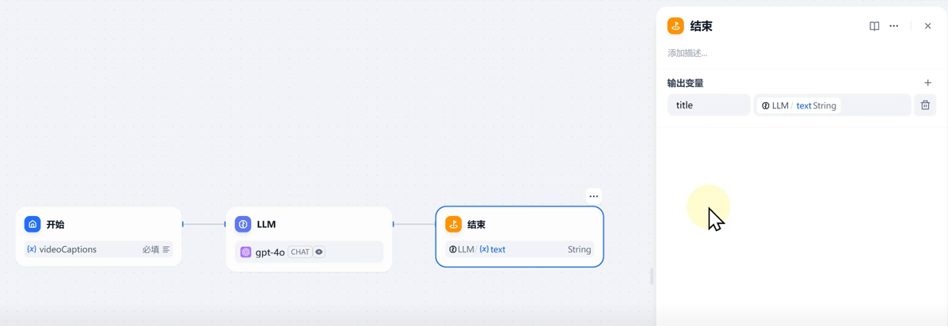948x326 pixels.
Task: Open the three-dot menu in 结束 panel header
Action: (893, 26)
